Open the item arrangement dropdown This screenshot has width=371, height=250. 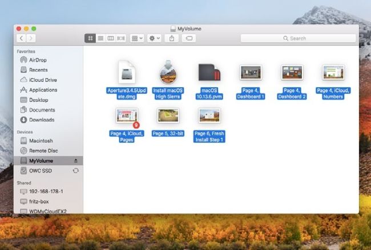tap(137, 38)
